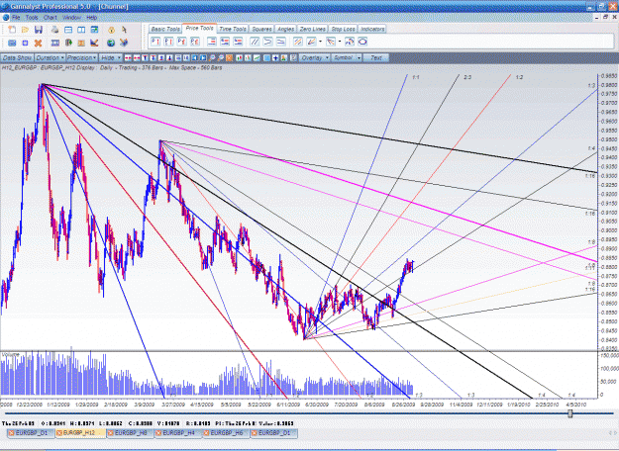Screen dimensions: 619x451
Task: Select the first P1 price tool icon
Action: [155, 42]
